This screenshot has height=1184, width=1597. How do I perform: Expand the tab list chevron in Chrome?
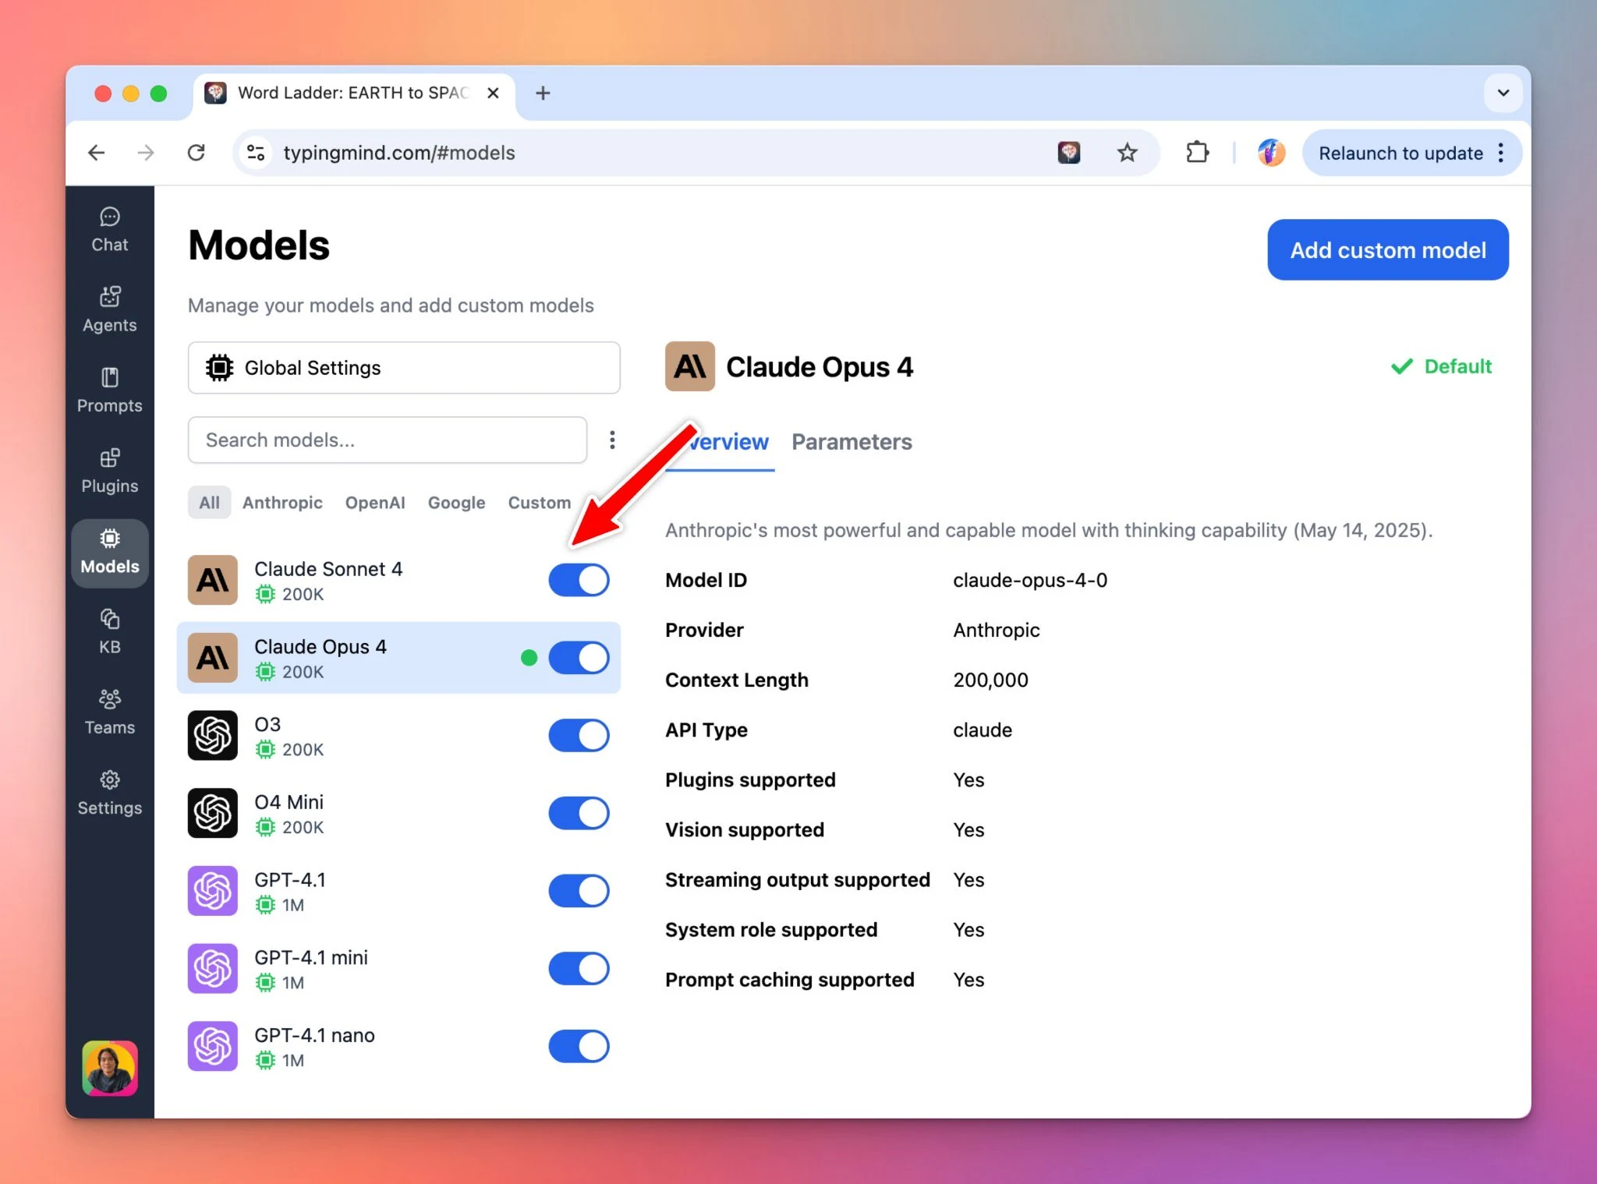(x=1503, y=93)
